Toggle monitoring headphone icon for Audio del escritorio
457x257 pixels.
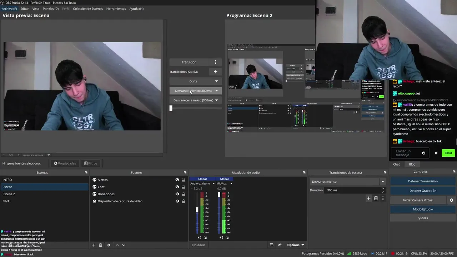(205, 238)
